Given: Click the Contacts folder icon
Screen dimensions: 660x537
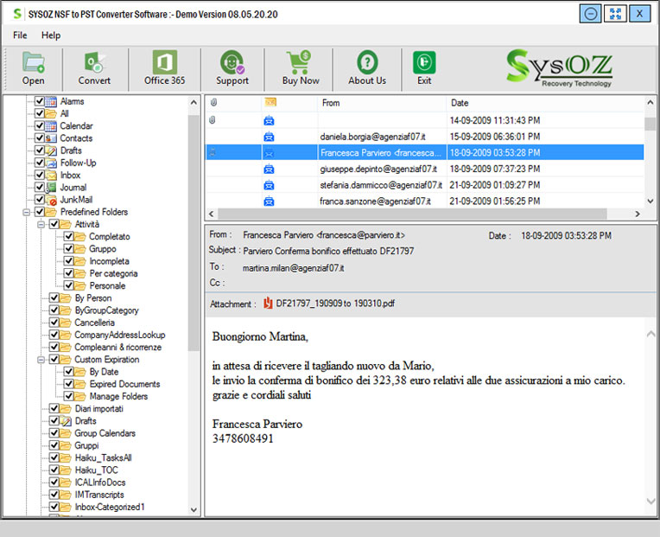Looking at the screenshot, I should coord(51,138).
